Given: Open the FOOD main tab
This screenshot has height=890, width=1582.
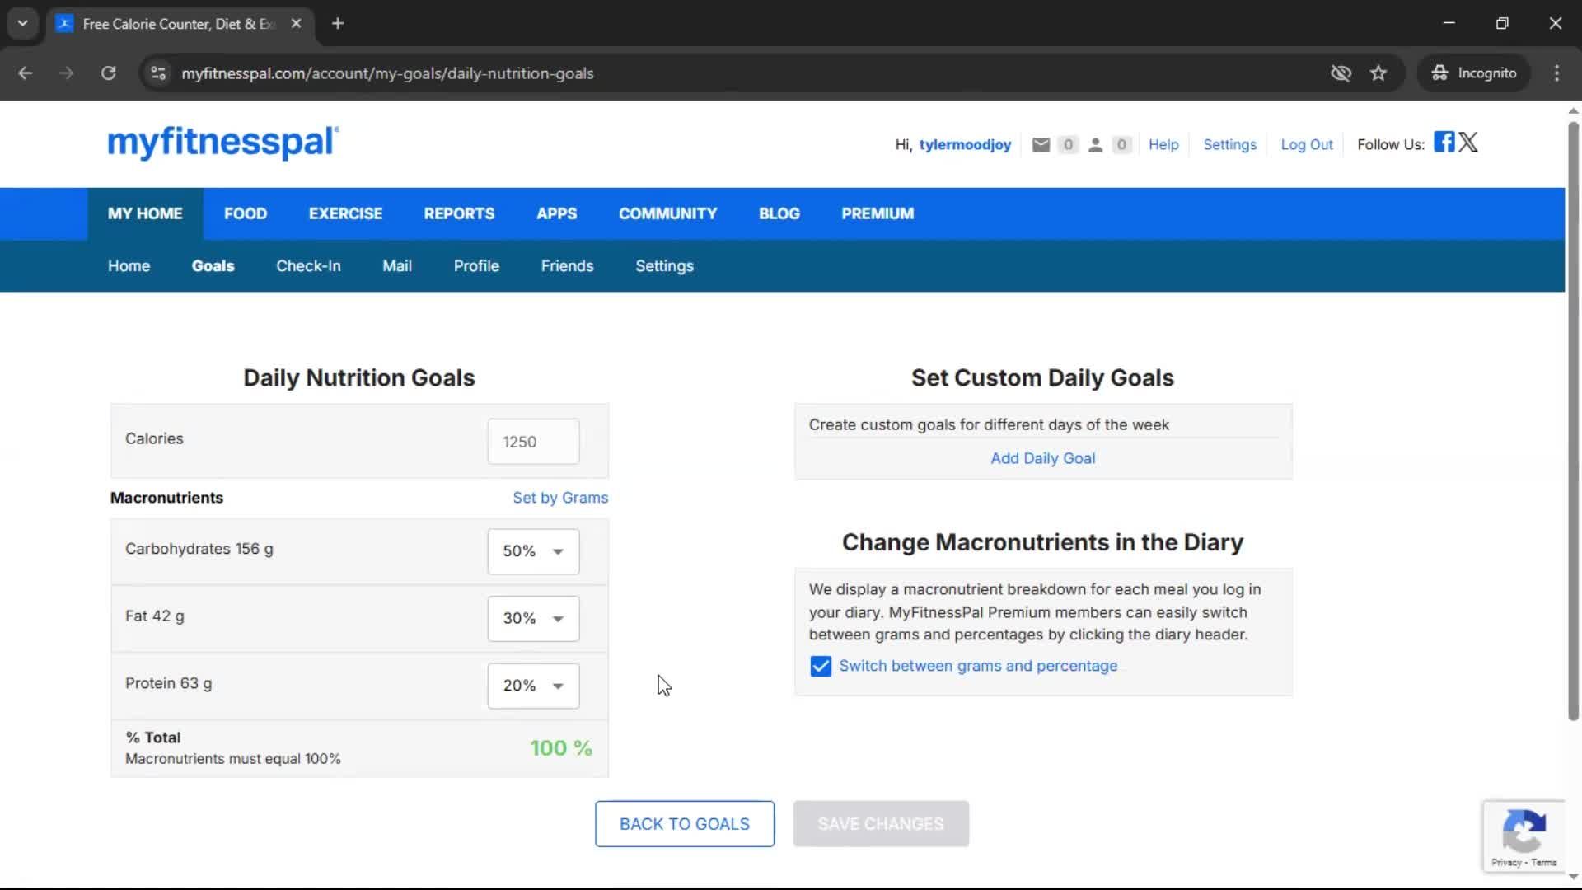Looking at the screenshot, I should coord(246,213).
